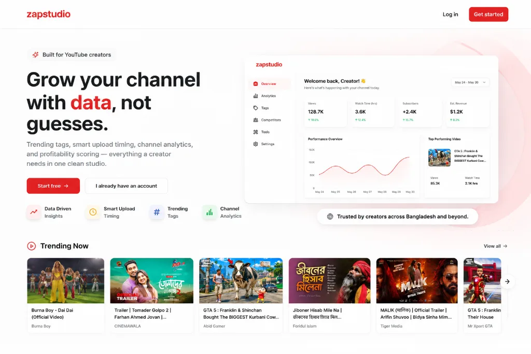Click the Trending Now play icon

pos(32,246)
